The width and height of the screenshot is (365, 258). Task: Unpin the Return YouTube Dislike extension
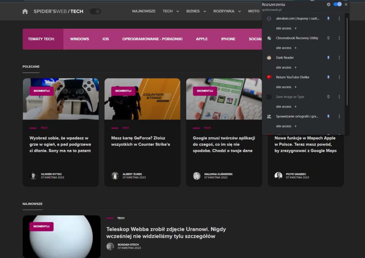click(328, 77)
